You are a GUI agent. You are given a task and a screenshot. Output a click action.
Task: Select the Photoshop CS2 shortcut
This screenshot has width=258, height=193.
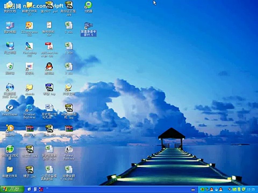pos(30,50)
